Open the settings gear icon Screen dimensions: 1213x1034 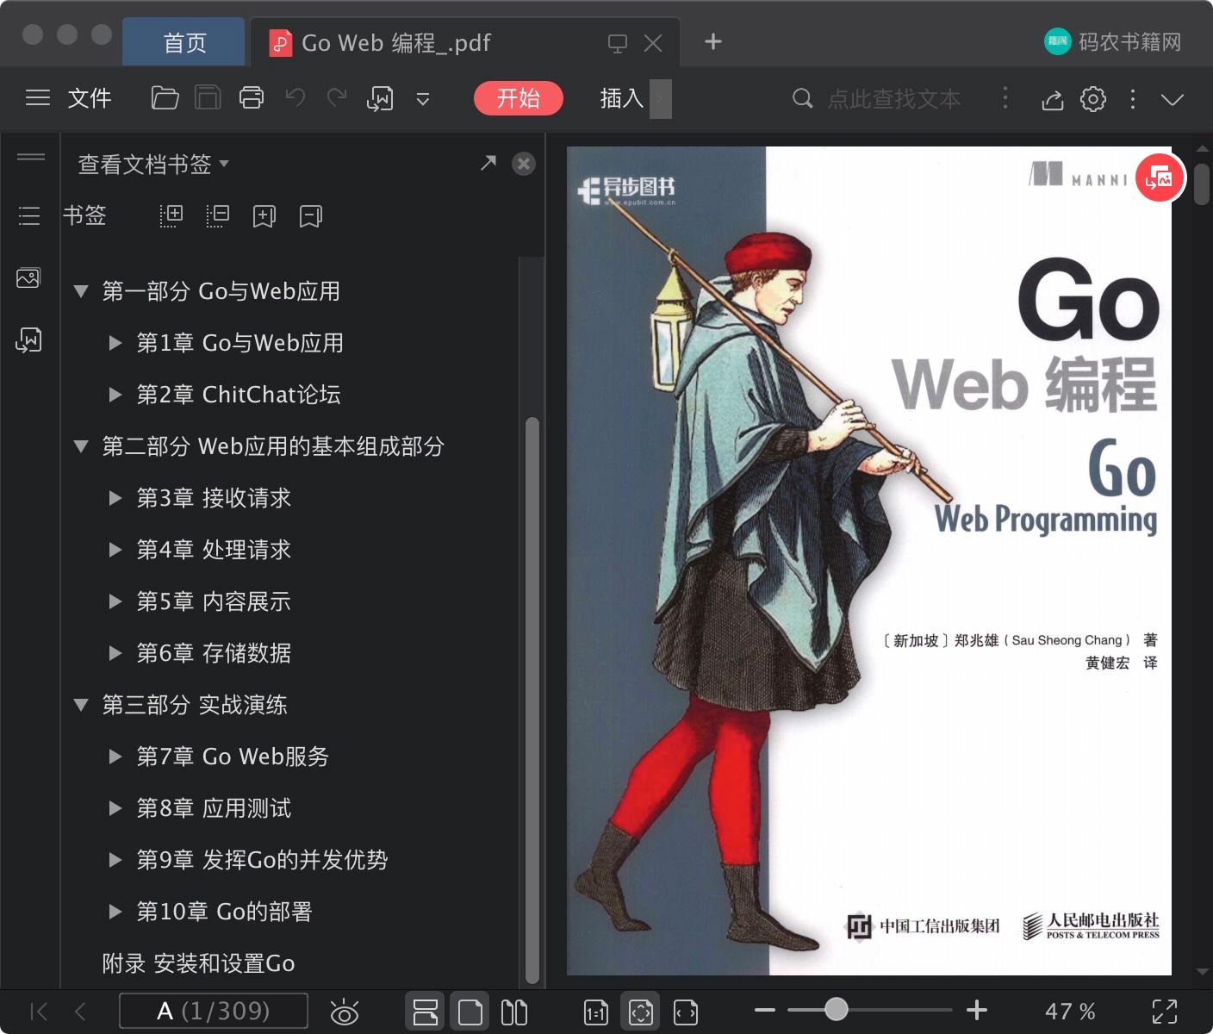pos(1093,99)
